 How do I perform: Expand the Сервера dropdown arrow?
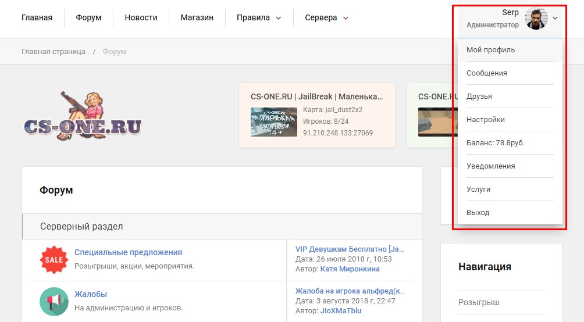tap(346, 18)
